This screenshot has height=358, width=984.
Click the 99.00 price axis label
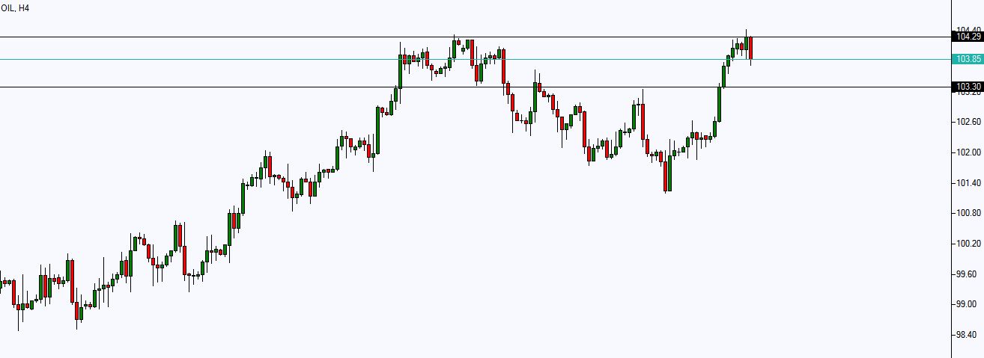coord(968,304)
